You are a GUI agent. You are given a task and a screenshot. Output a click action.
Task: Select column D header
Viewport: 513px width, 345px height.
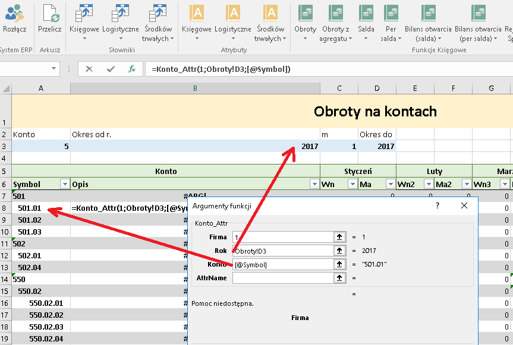click(377, 88)
